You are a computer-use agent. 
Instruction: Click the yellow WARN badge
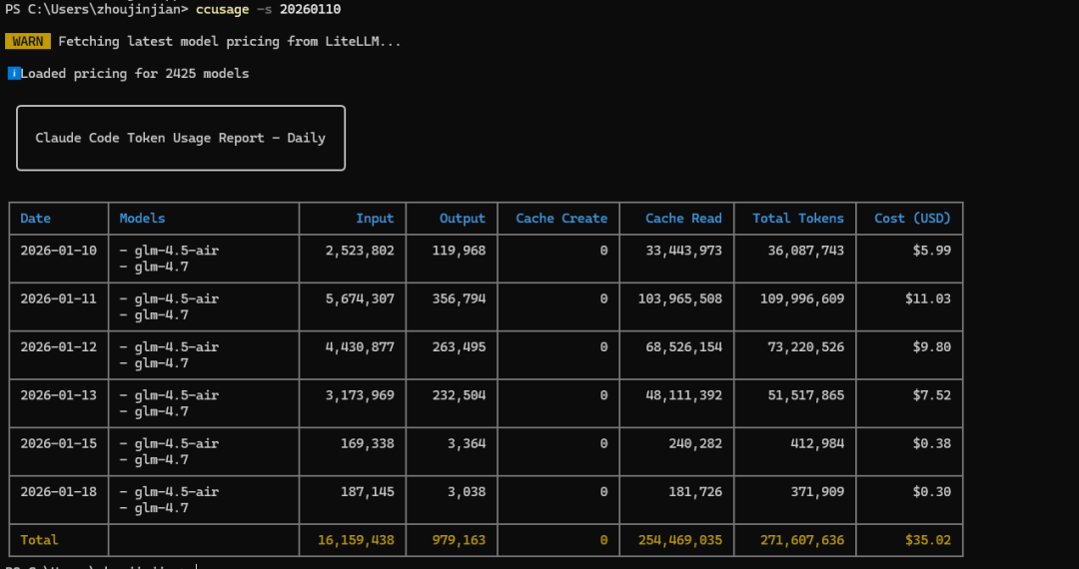coord(28,41)
